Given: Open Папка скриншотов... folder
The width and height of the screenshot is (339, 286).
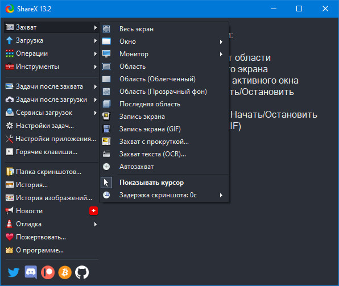Looking at the screenshot, I should click(x=51, y=172).
